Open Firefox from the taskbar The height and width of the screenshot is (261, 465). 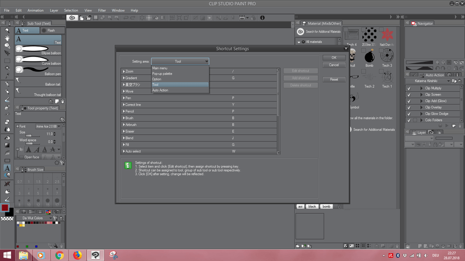[x=77, y=255]
